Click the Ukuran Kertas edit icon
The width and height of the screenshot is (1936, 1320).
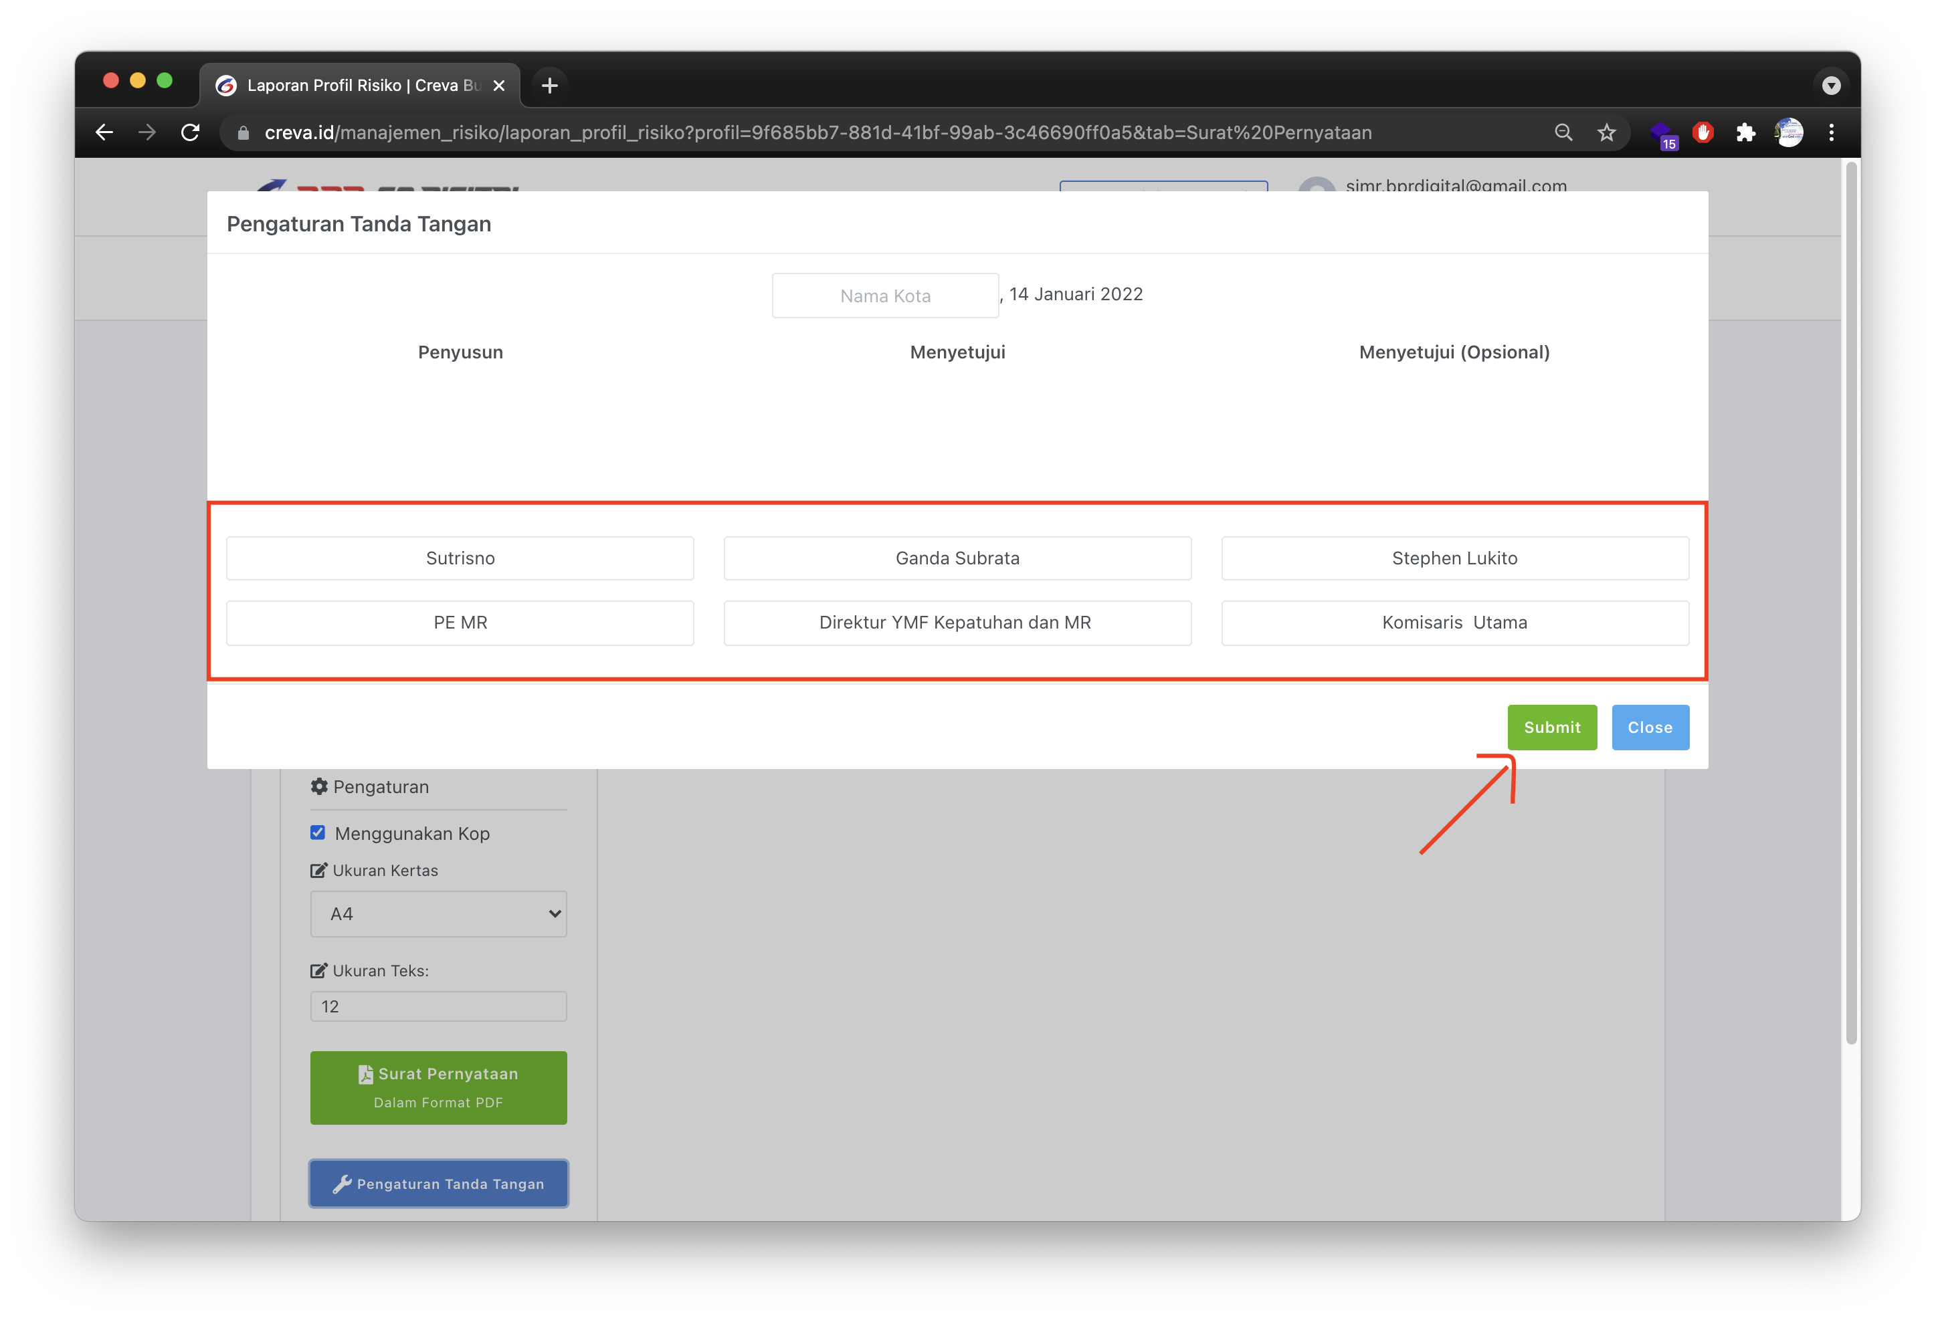point(318,870)
